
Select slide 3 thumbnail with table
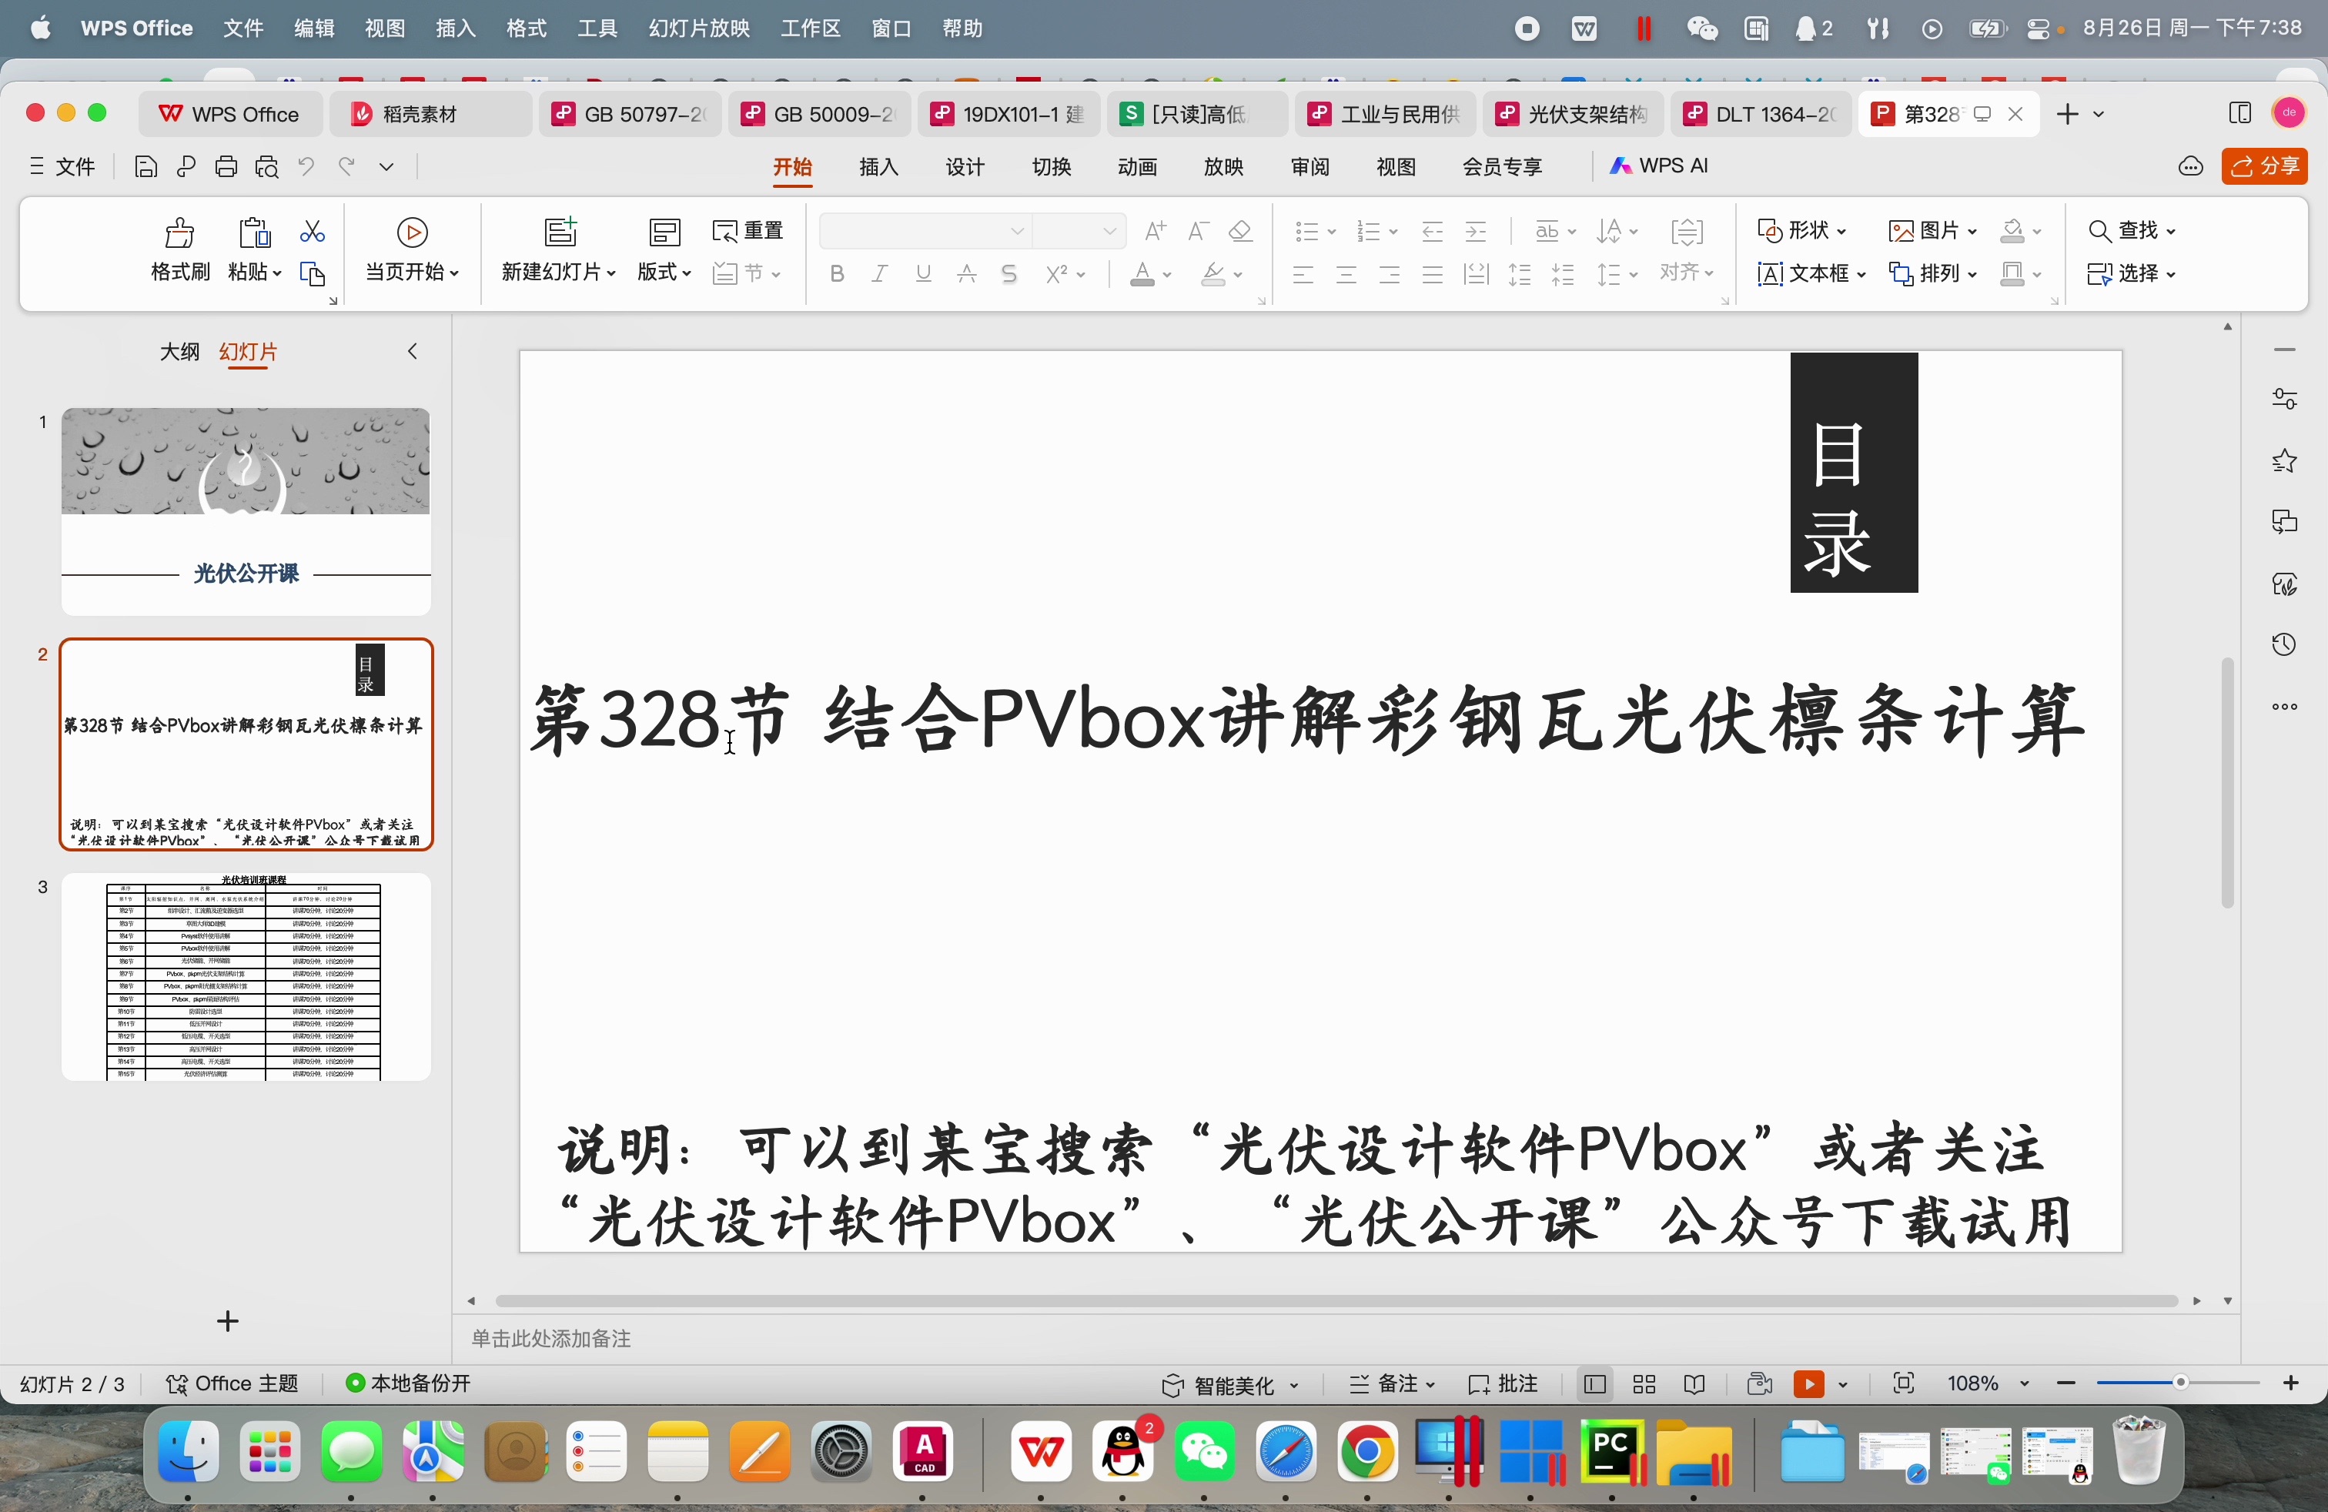click(246, 977)
